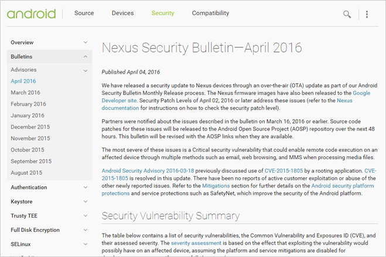Expand the Keystore section chevron
The width and height of the screenshot is (386, 257).
[86, 201]
